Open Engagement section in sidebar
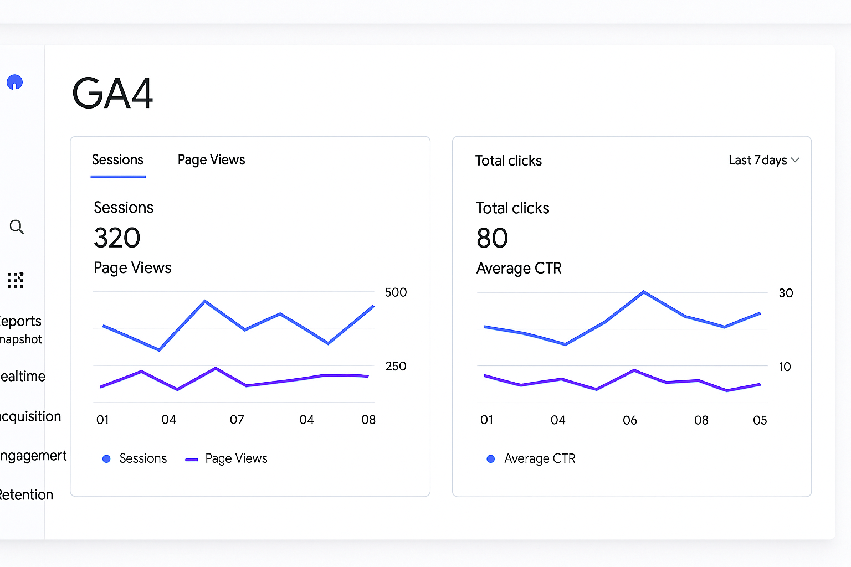 click(x=33, y=456)
